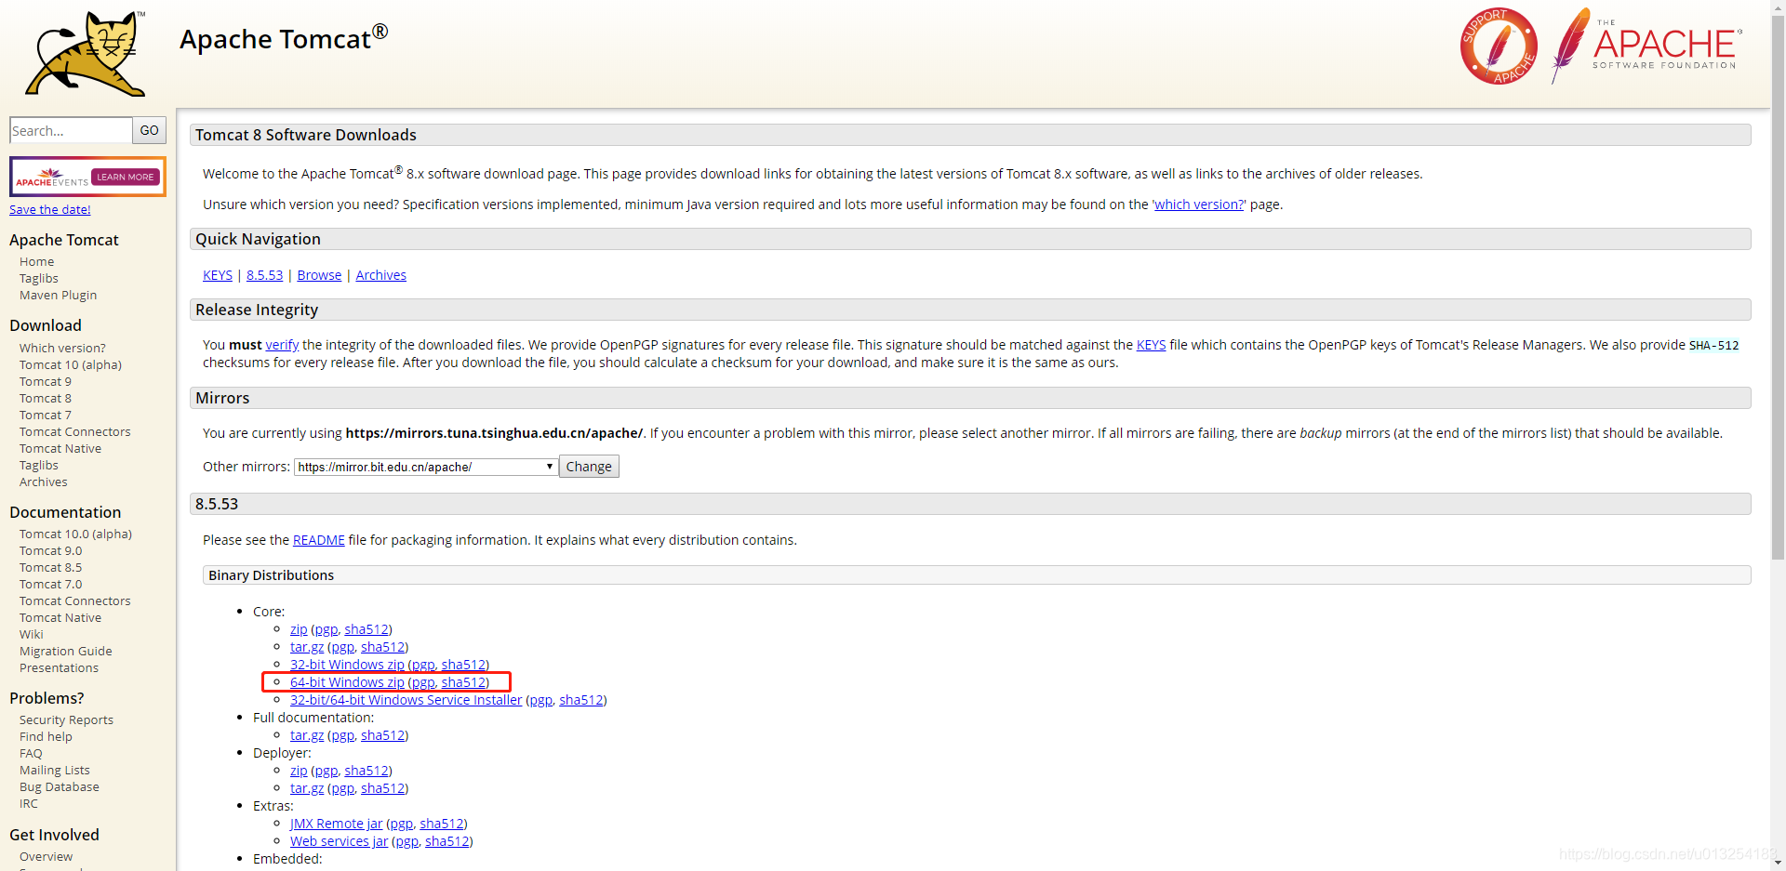Open Security Reports sidebar link
Viewport: 1786px width, 871px height.
(66, 720)
